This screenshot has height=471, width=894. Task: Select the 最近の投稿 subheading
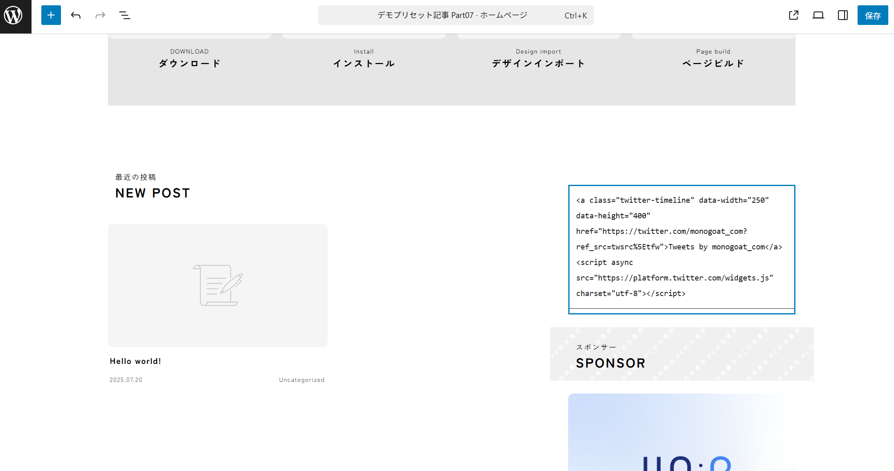click(135, 177)
